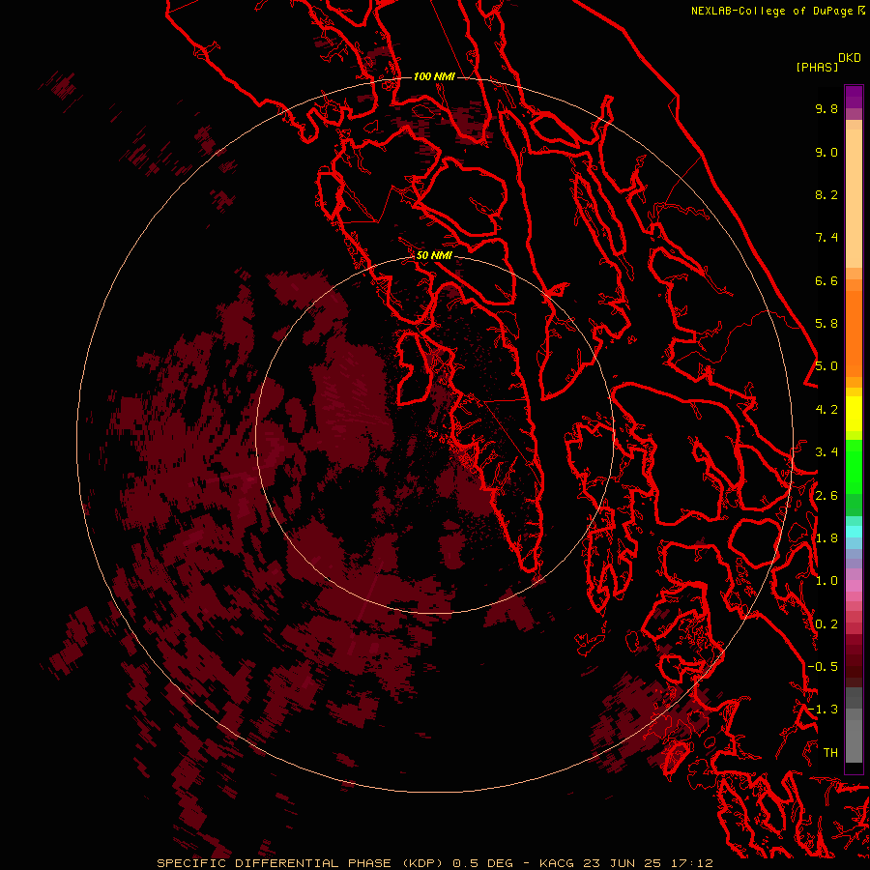The height and width of the screenshot is (870, 870).
Task: Click the 17:12 timestamp in the footer
Action: click(694, 863)
